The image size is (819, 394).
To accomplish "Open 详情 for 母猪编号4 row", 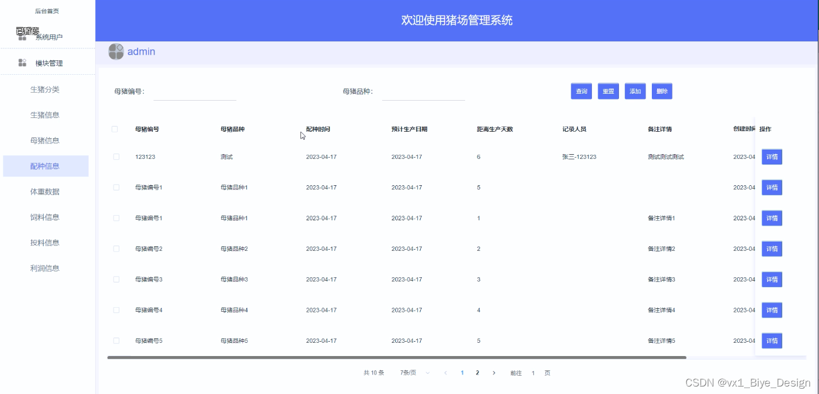I will 772,310.
